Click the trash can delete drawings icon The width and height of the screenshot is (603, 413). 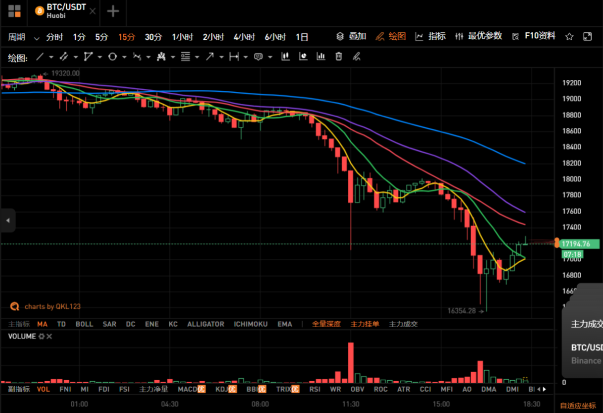[x=339, y=57]
